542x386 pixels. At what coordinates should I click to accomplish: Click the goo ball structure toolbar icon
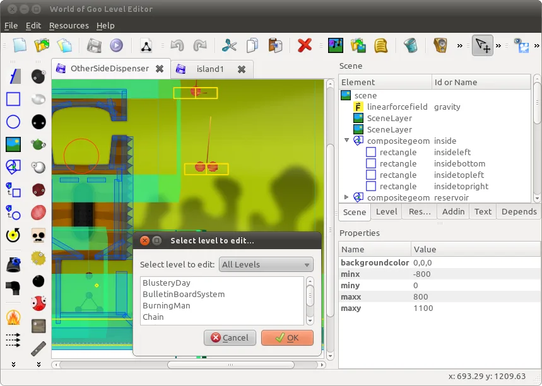pyautogui.click(x=146, y=45)
